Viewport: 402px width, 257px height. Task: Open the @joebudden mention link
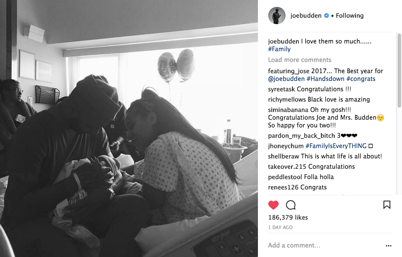pyautogui.click(x=286, y=79)
